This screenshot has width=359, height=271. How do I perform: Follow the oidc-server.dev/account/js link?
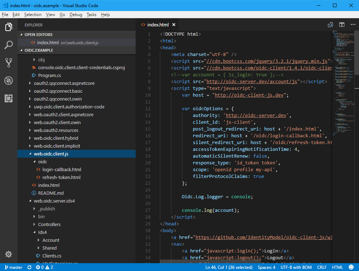coord(252,81)
